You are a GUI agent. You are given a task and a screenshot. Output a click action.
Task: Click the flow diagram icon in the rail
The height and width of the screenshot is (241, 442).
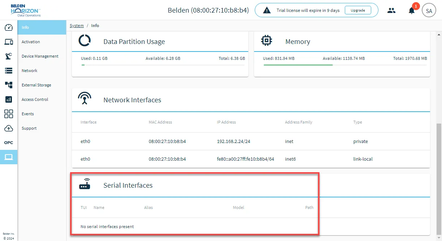9,85
